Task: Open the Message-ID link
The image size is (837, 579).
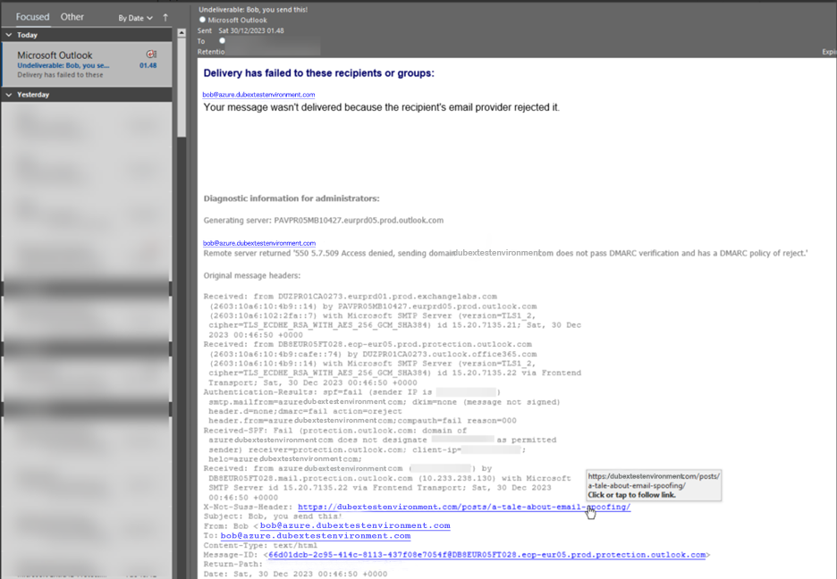Action: click(x=486, y=555)
